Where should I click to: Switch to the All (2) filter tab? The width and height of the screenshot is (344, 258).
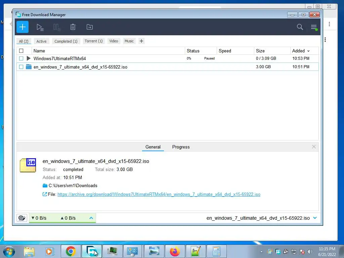[24, 41]
